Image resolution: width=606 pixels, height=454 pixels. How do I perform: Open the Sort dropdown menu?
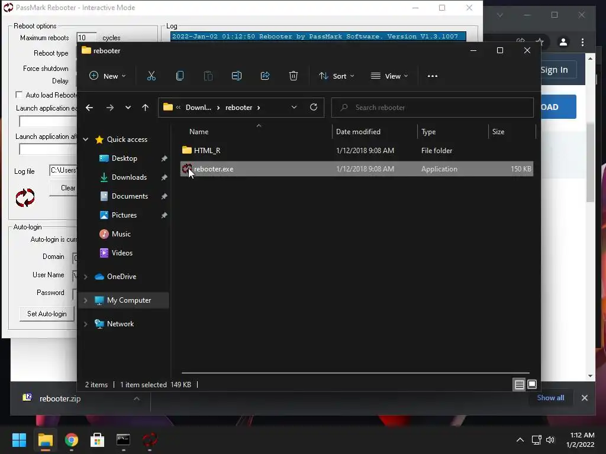337,76
